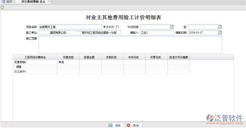The image size is (246, 128).
Task: Open calendar picker for 编制日期
Action: (220, 32)
